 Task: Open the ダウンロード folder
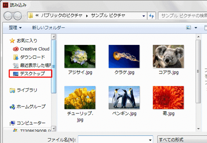tap(32, 57)
